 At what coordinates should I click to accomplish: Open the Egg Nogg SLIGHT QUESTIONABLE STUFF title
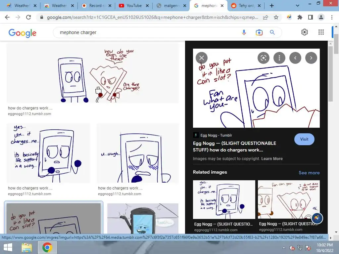point(234,147)
